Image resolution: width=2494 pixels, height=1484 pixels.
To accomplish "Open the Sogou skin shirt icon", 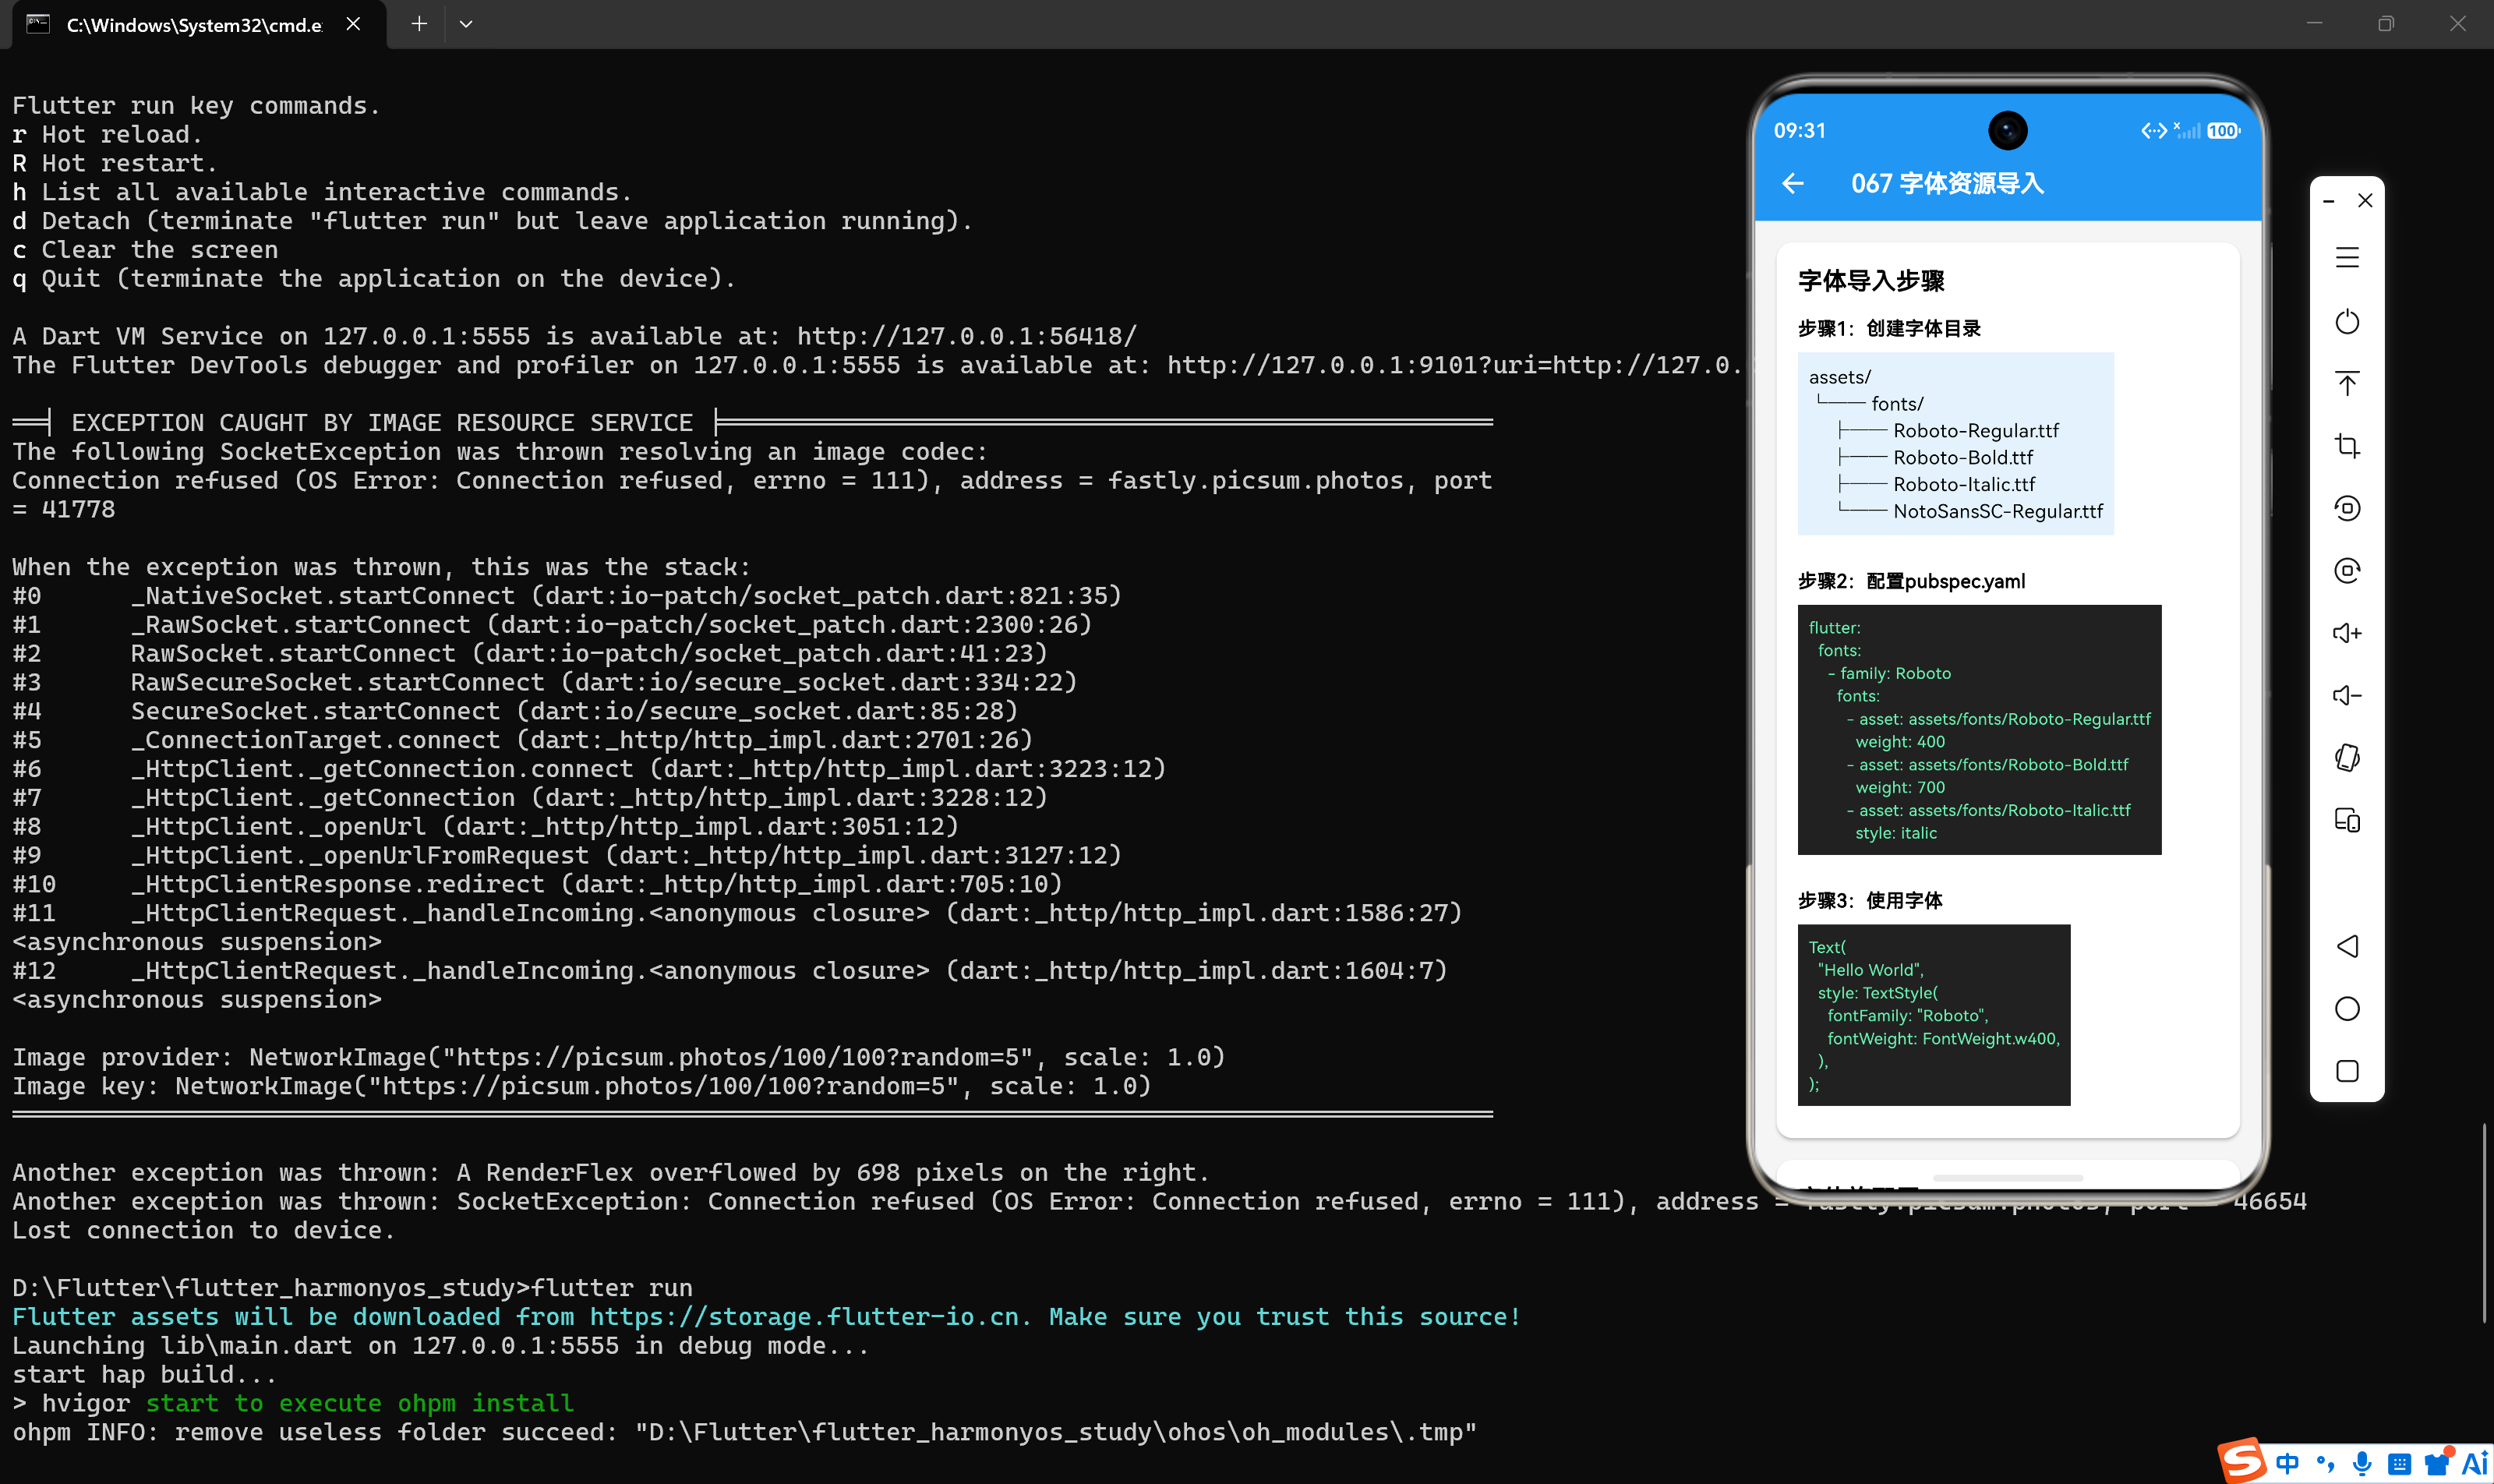I will (x=2437, y=1463).
